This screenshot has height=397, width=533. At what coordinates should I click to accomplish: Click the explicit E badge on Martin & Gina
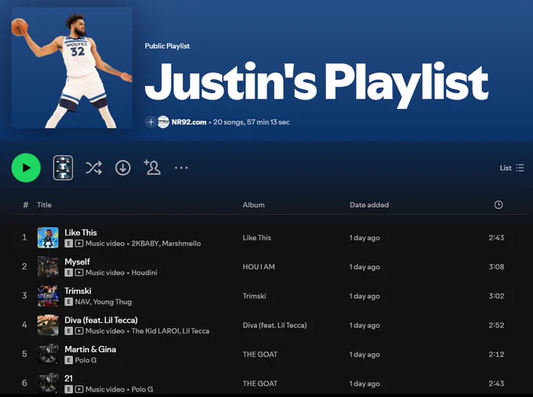click(x=68, y=360)
